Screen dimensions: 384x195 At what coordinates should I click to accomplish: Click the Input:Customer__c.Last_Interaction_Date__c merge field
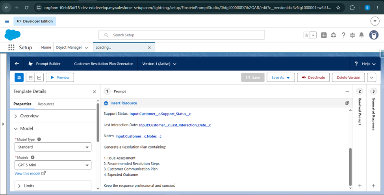tap(175, 125)
